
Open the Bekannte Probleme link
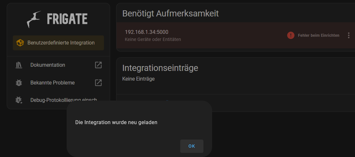(x=52, y=83)
